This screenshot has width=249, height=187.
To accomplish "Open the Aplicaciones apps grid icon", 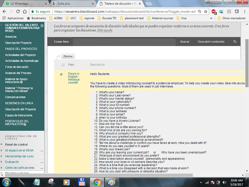I will [4, 18].
